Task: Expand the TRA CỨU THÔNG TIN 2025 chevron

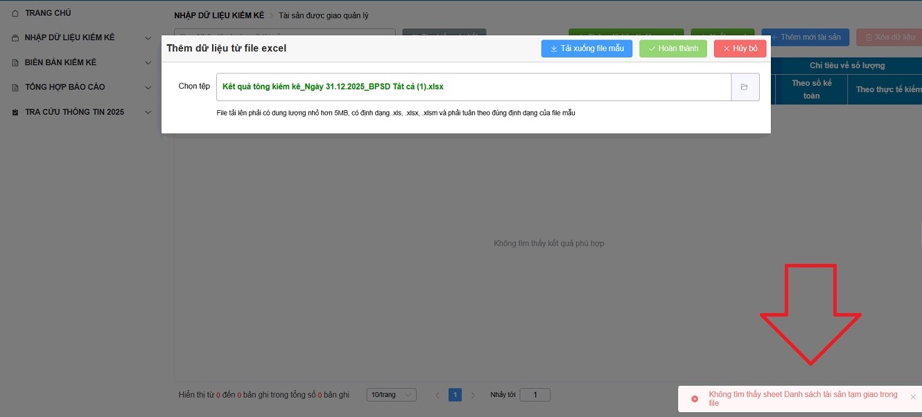Action: tap(148, 112)
